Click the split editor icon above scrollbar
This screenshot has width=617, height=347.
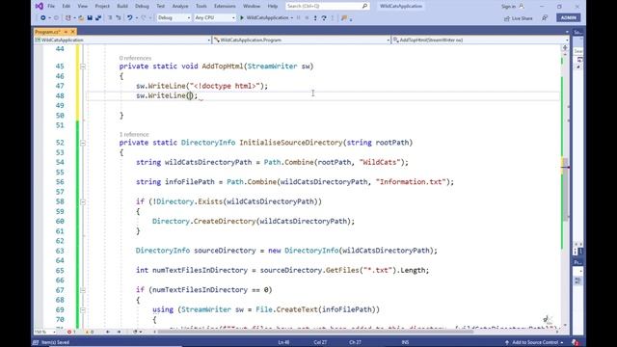565,47
